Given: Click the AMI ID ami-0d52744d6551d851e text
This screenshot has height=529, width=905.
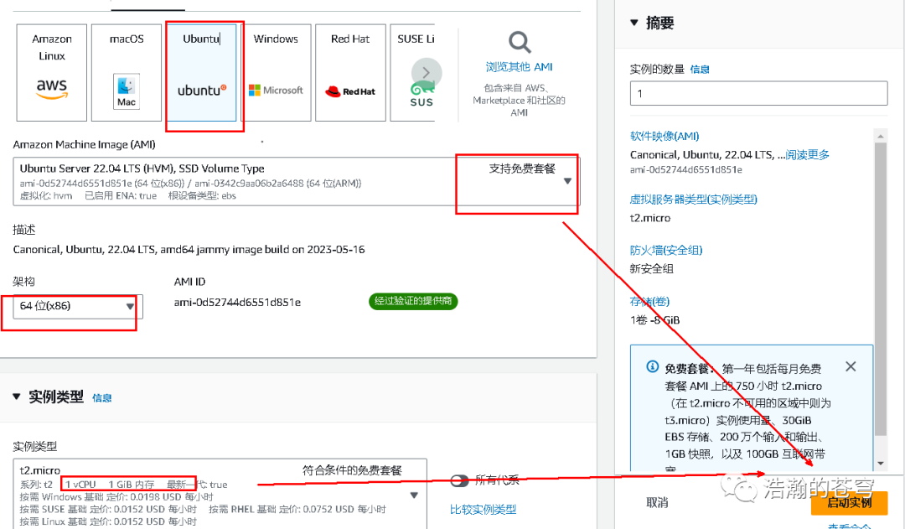Looking at the screenshot, I should click(237, 302).
